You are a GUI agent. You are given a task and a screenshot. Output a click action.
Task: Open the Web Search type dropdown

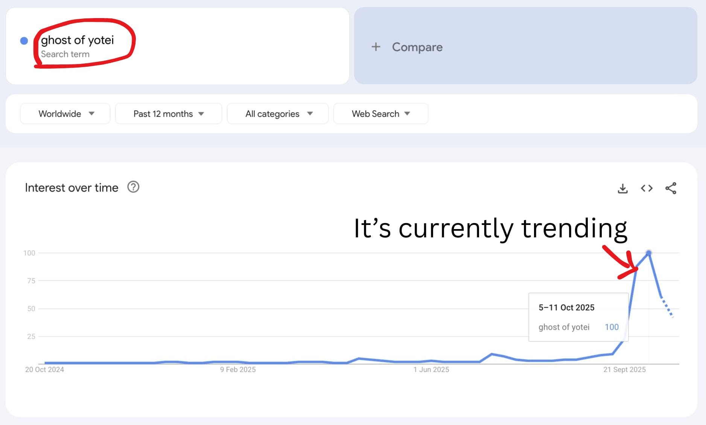(380, 114)
